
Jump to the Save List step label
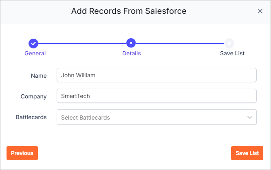point(232,53)
